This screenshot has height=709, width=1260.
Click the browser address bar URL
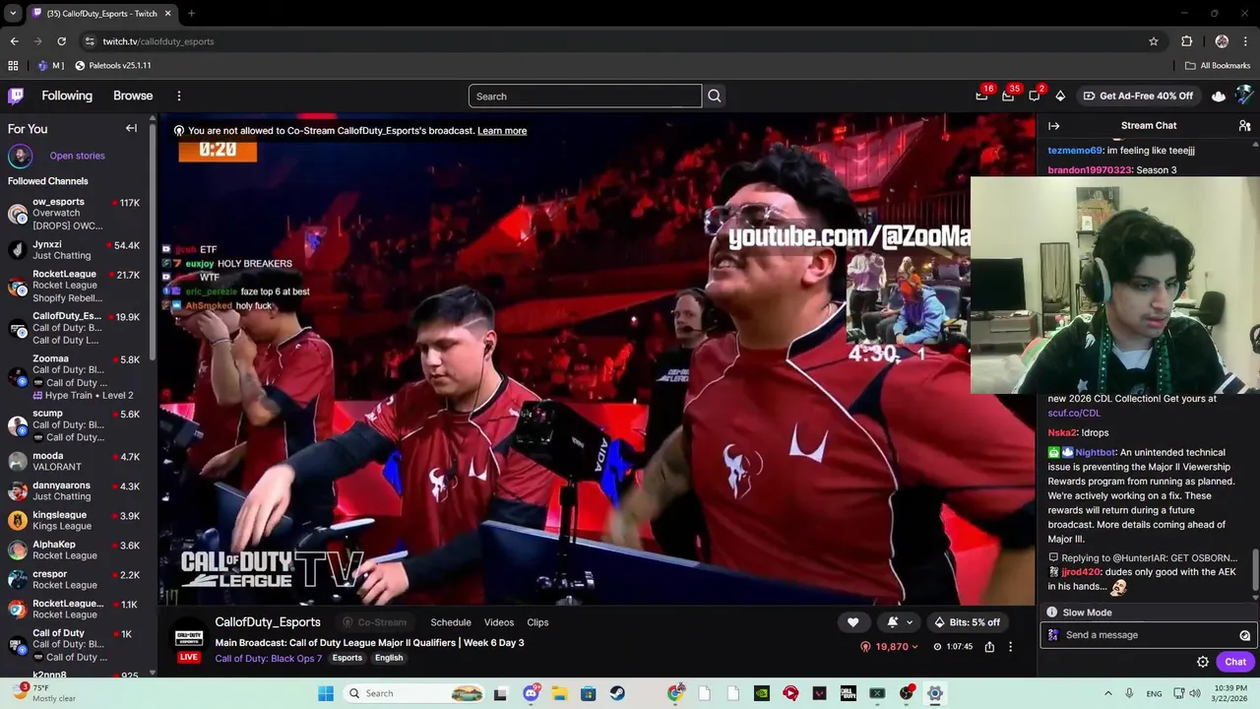coord(158,41)
